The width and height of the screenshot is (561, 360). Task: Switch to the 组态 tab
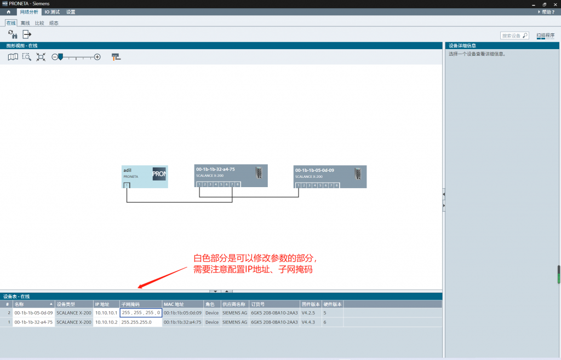tap(54, 23)
